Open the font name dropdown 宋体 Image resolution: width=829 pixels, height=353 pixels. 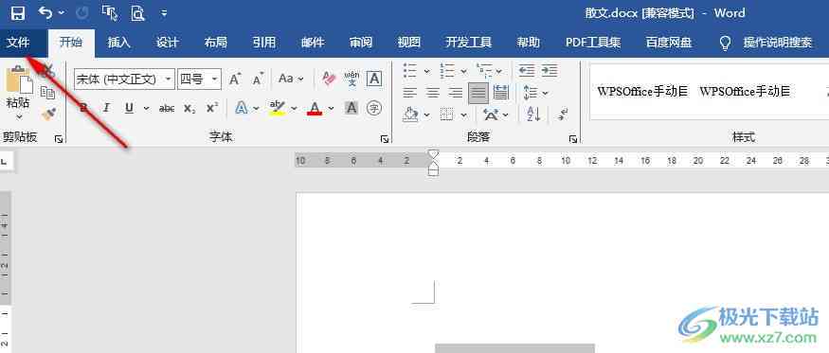[124, 79]
